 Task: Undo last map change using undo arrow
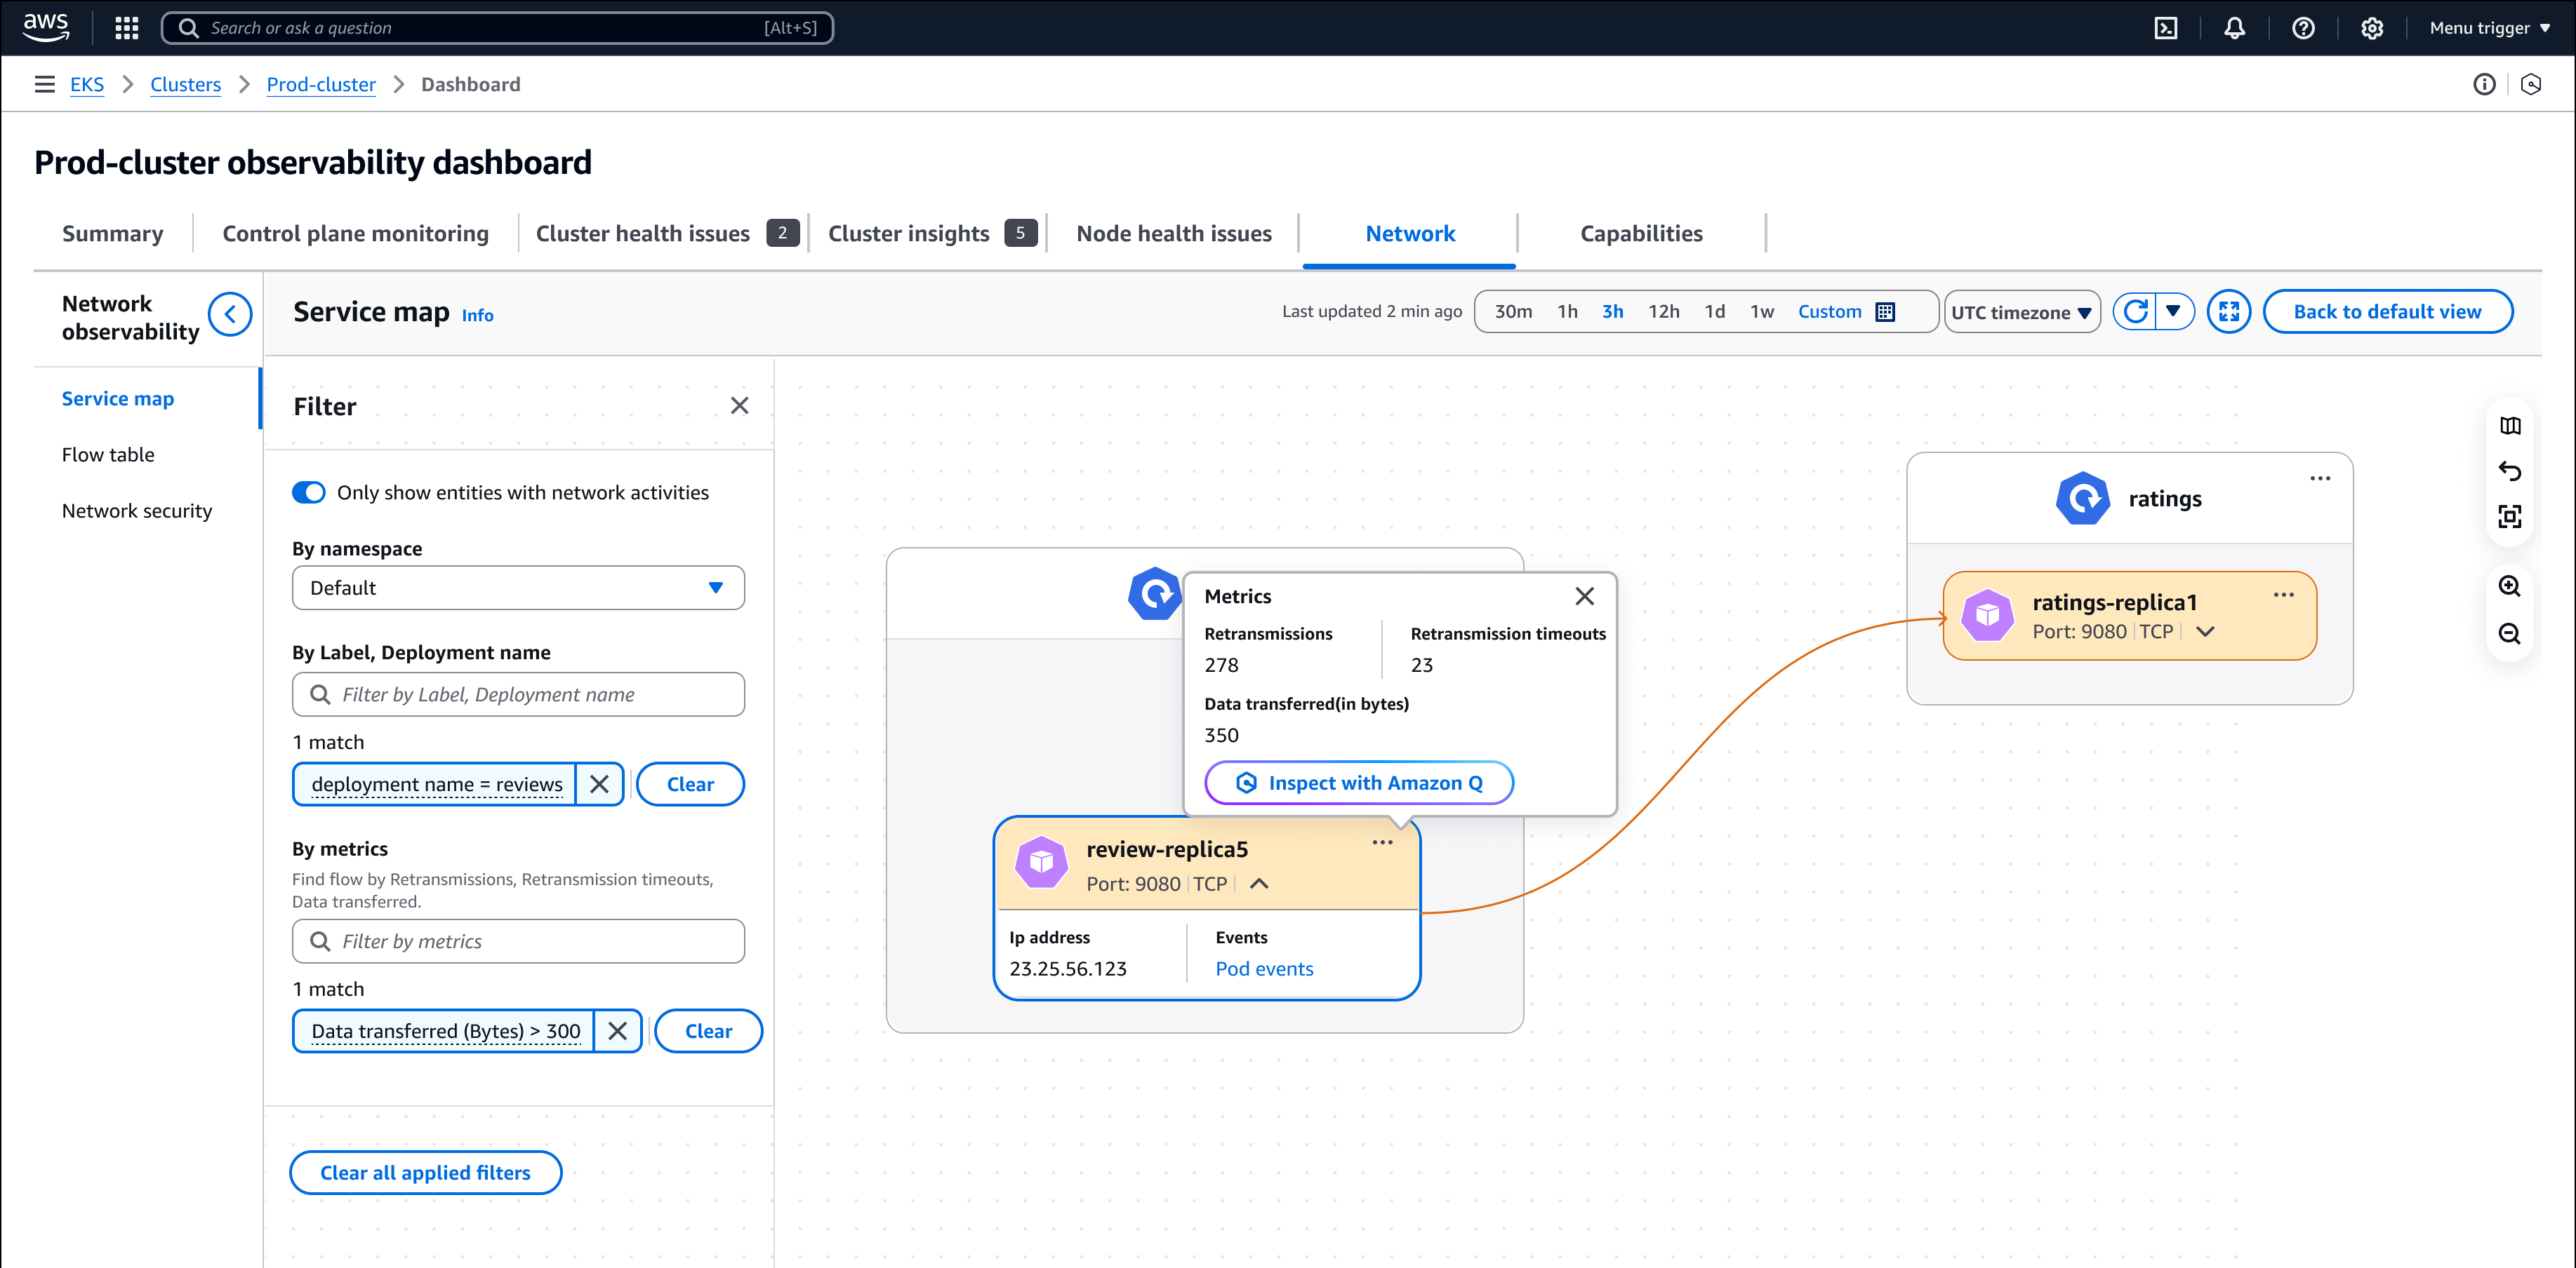click(x=2510, y=471)
